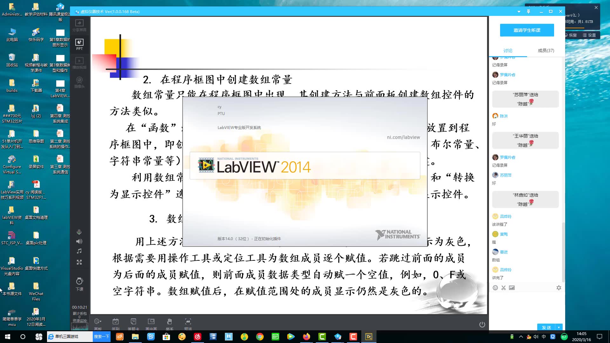Open the emoji picker in chat panel
Screen dimensions: 610x343
coord(495,288)
